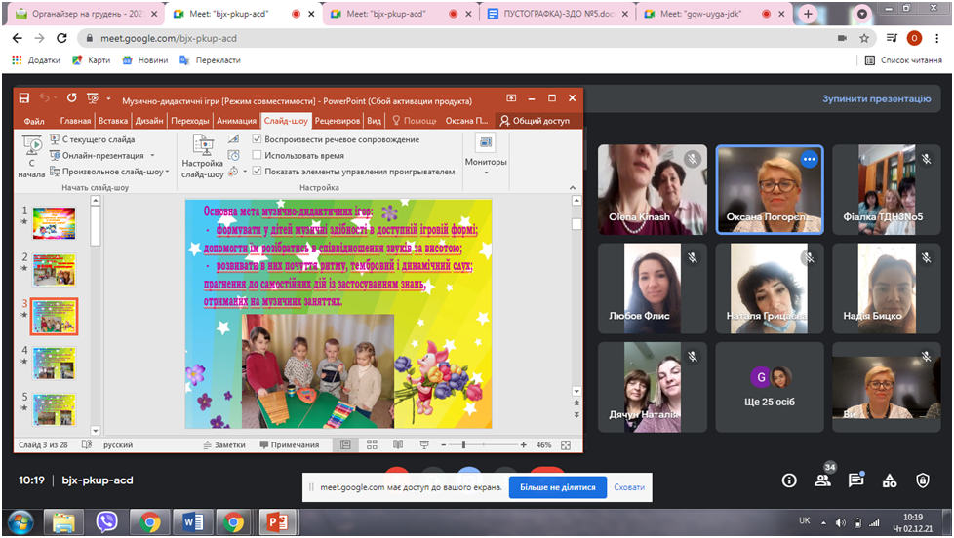
Task: Switch to the Анимация tab
Action: pos(237,120)
